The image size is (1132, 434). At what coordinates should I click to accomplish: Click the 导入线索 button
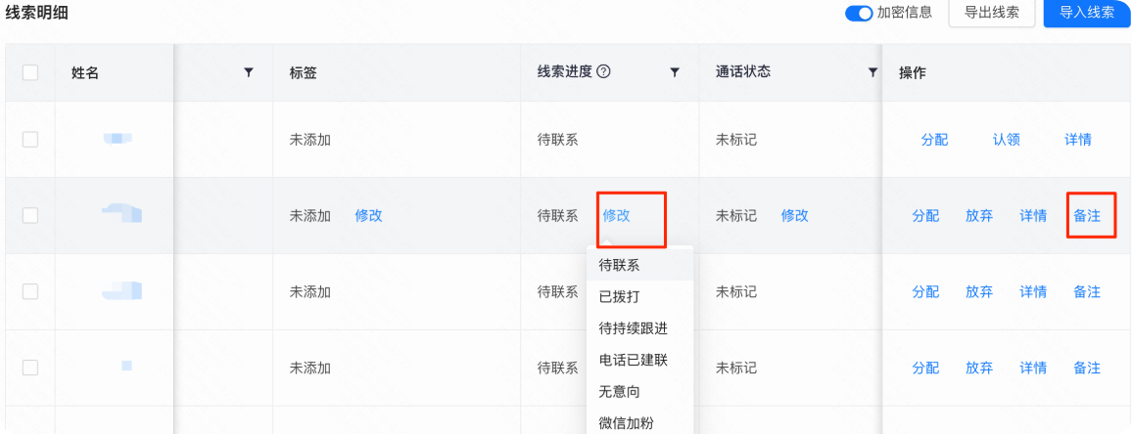pyautogui.click(x=1087, y=13)
